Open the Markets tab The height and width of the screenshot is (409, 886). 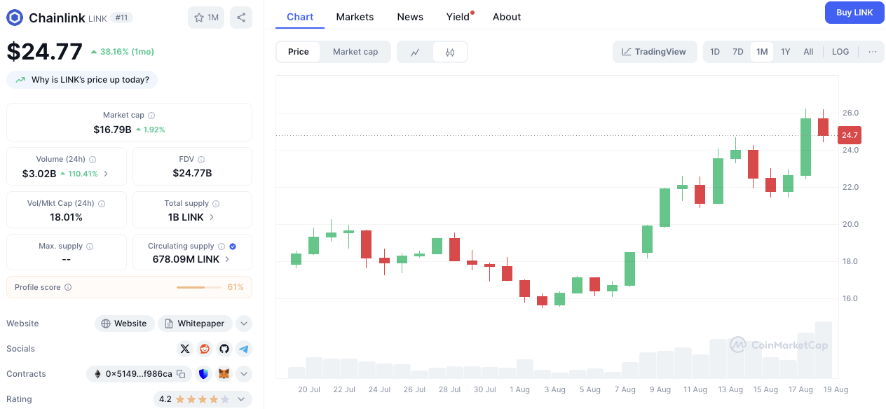355,17
